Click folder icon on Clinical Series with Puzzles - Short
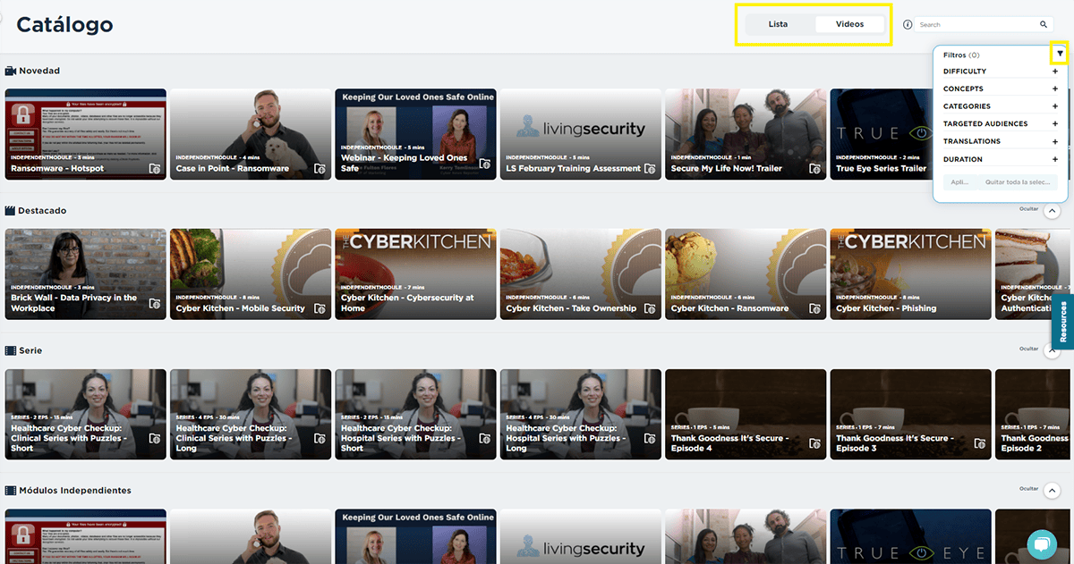Image resolution: width=1074 pixels, height=564 pixels. click(155, 439)
